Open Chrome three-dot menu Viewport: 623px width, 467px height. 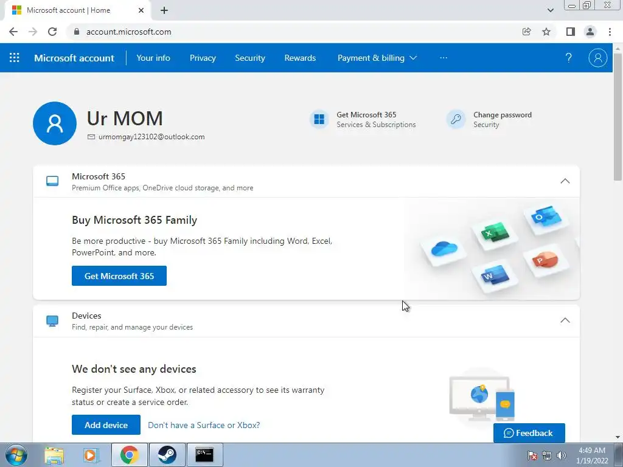(610, 32)
